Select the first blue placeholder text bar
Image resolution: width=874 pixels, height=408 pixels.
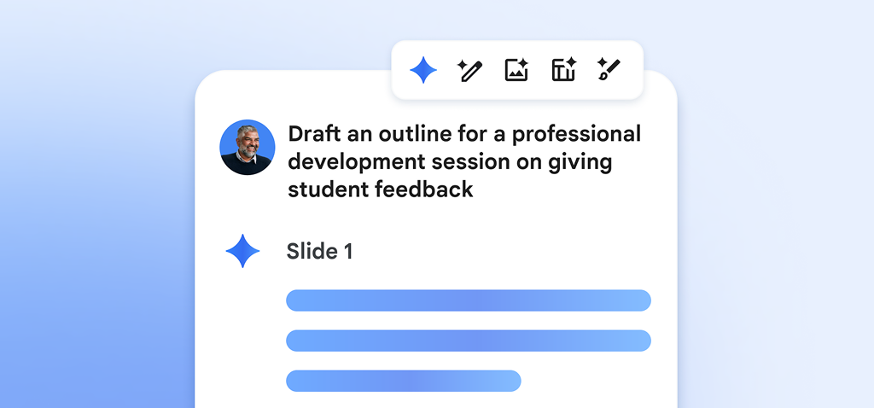(x=468, y=300)
